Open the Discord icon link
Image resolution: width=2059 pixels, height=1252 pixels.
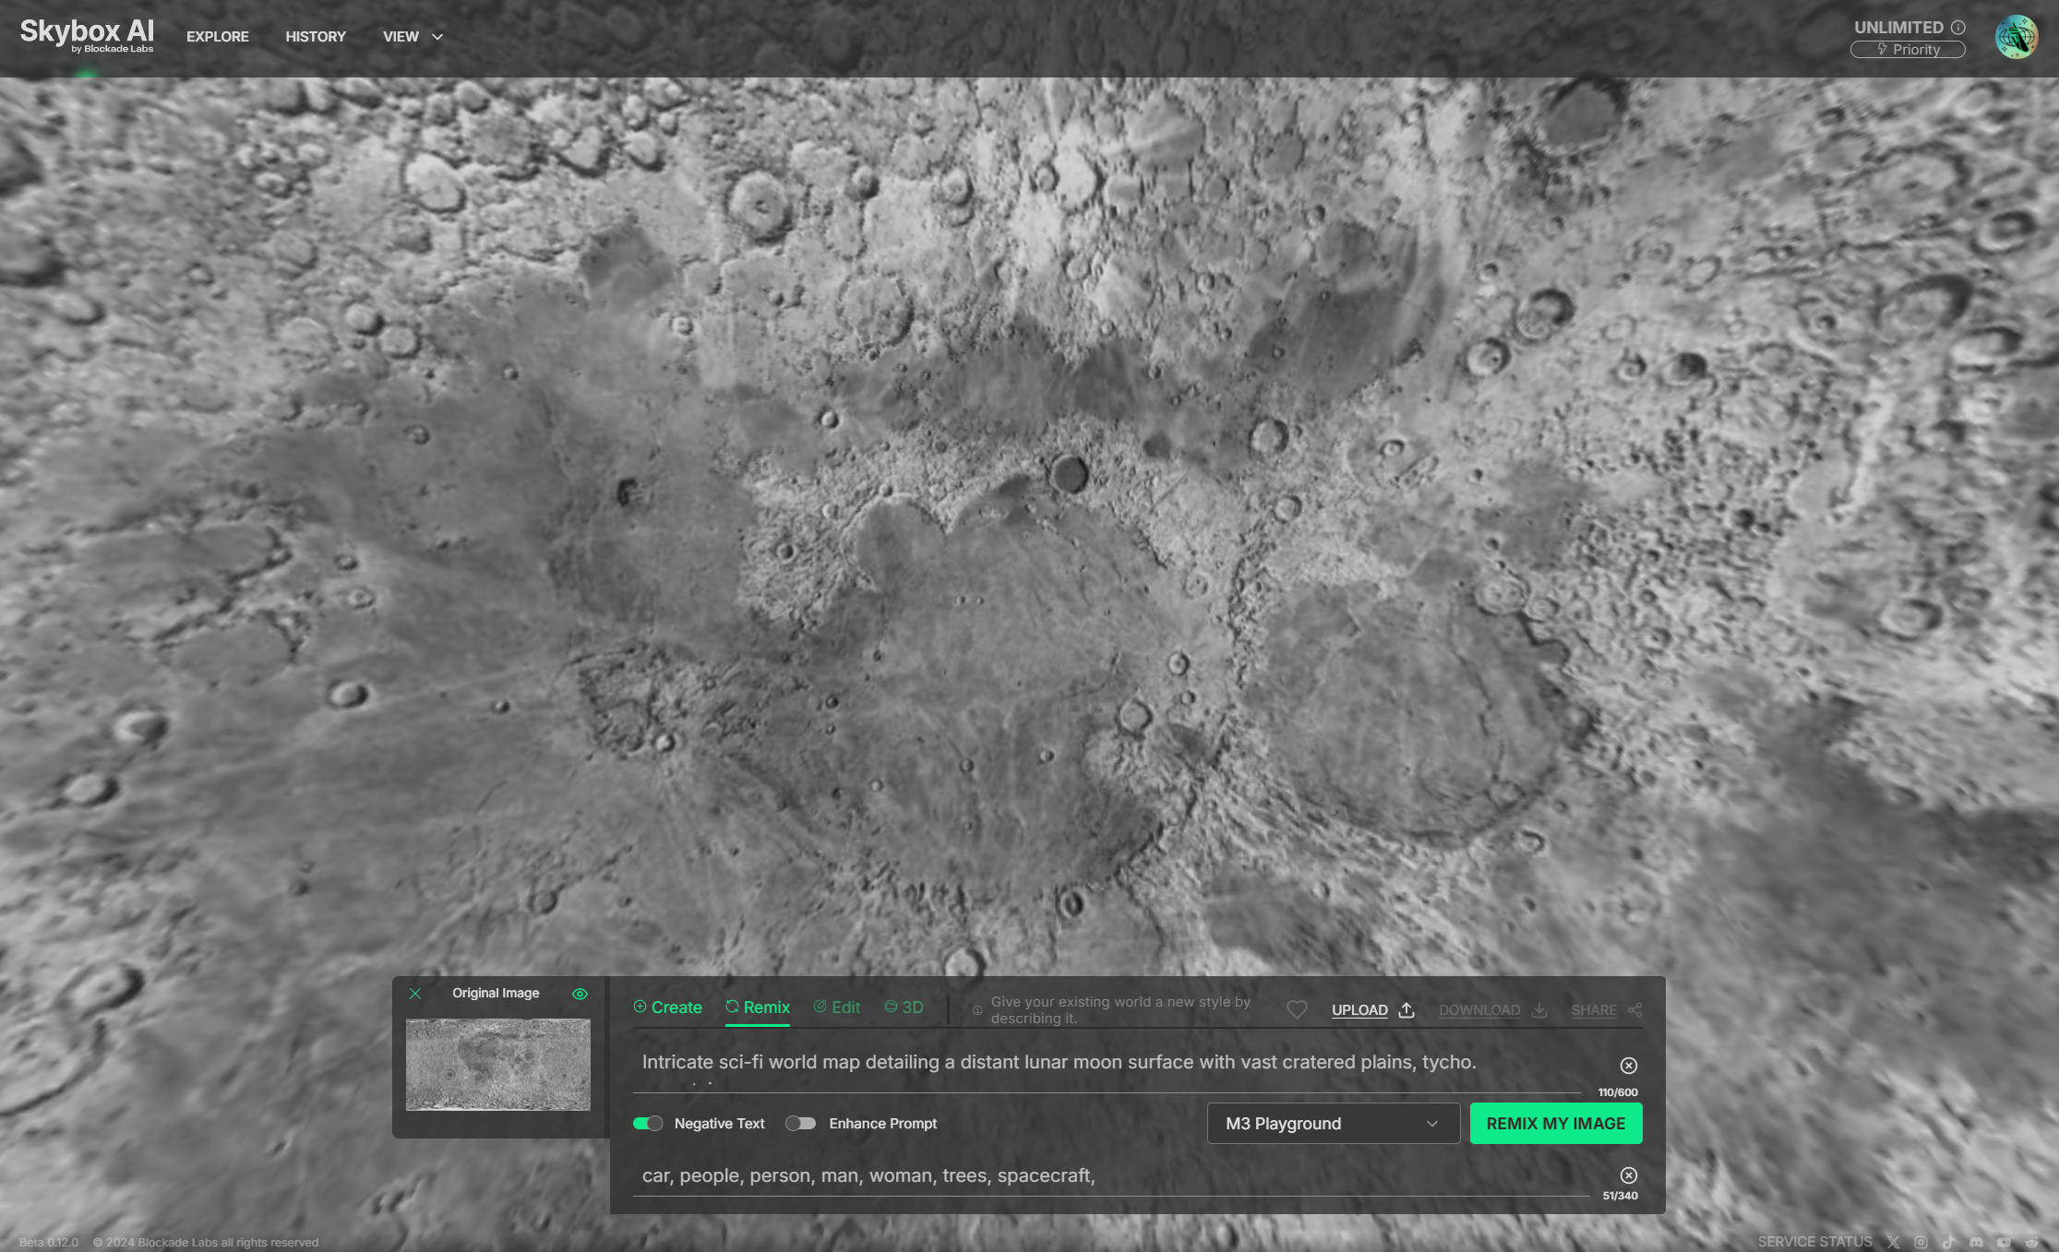1976,1242
